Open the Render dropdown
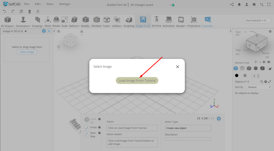Viewport: 274px width, 151px height. [x=181, y=22]
